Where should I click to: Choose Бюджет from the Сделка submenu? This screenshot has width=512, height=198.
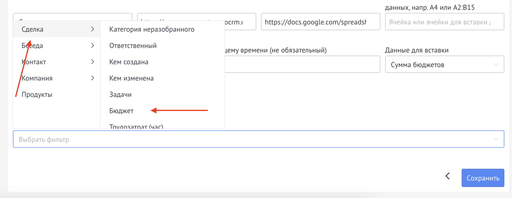pos(121,111)
